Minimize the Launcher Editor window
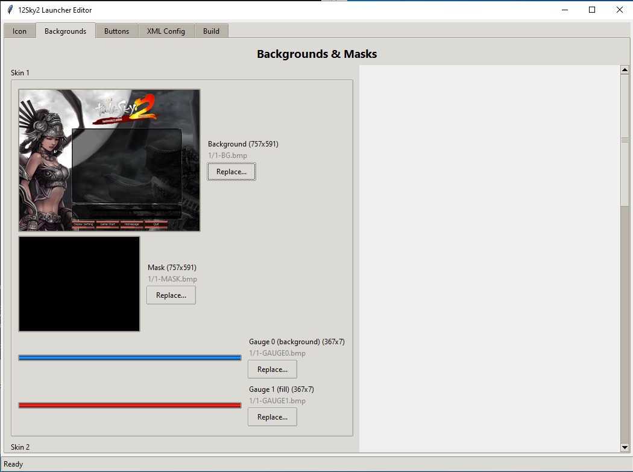The height and width of the screenshot is (472, 633). click(565, 10)
